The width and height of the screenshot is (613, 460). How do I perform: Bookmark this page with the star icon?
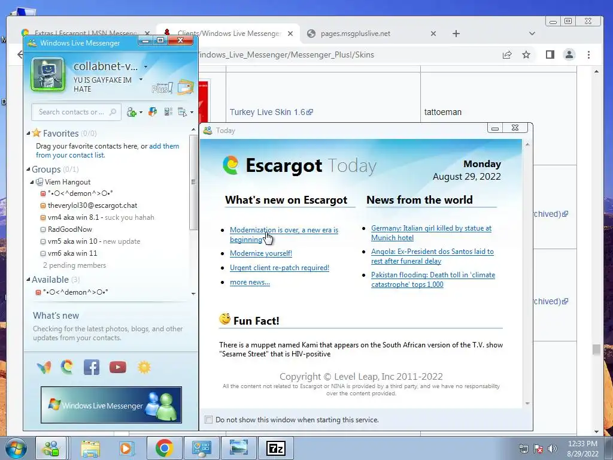[x=526, y=55]
